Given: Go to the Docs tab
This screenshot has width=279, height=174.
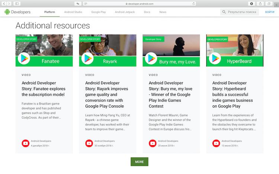Looking at the screenshot, I should [x=147, y=12].
